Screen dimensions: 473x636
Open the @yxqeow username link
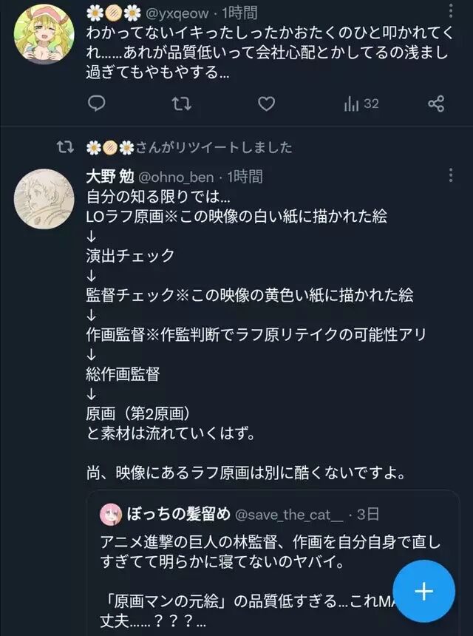click(x=177, y=13)
